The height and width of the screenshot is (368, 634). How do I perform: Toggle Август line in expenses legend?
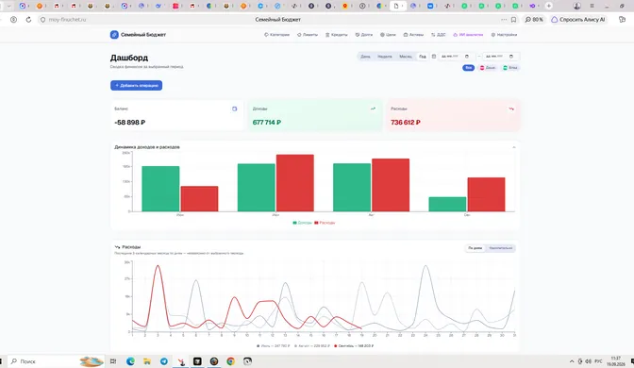click(x=311, y=346)
